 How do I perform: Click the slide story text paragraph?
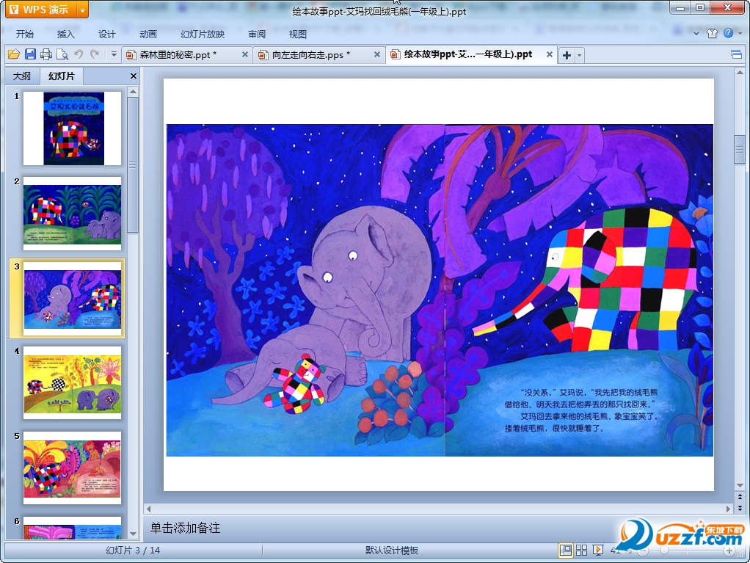583,410
